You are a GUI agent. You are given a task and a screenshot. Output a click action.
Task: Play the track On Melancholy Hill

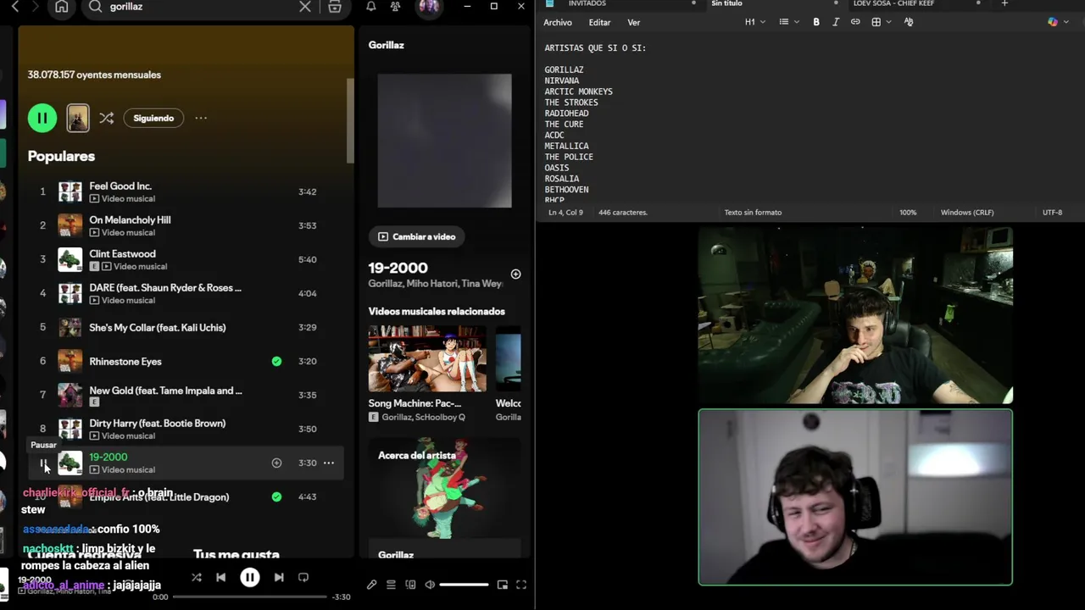pyautogui.click(x=184, y=225)
